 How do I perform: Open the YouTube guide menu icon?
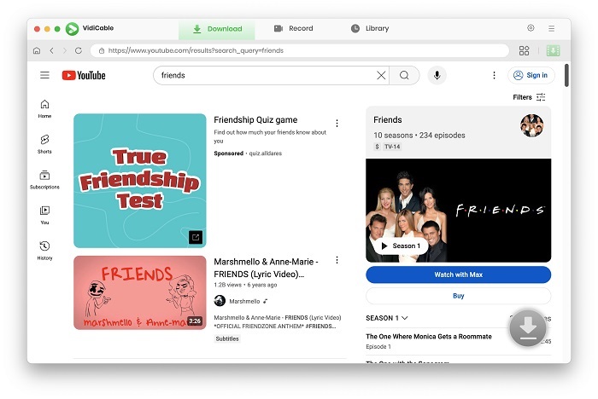coord(44,75)
